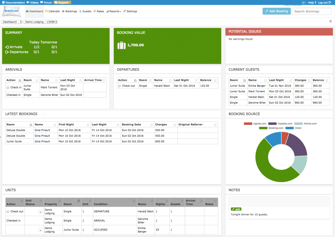This screenshot has height=237, width=335.
Task: Click inside the Search Bookings field
Action: (311, 11)
